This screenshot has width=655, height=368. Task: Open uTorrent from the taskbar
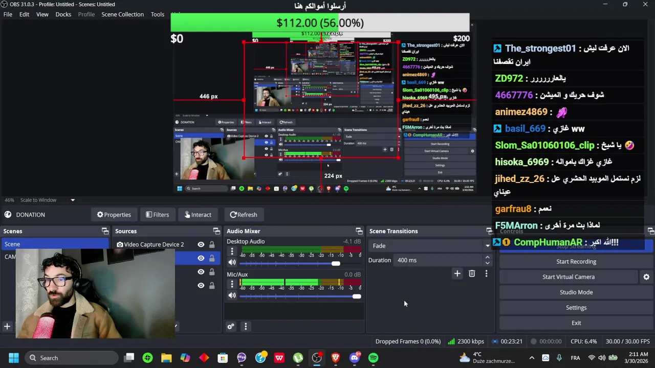(298, 358)
